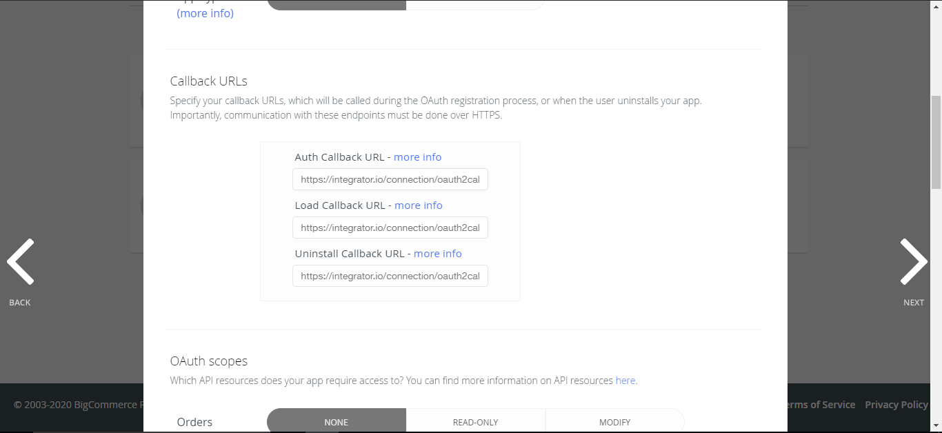
Task: Click the BACK text label
Action: [20, 303]
